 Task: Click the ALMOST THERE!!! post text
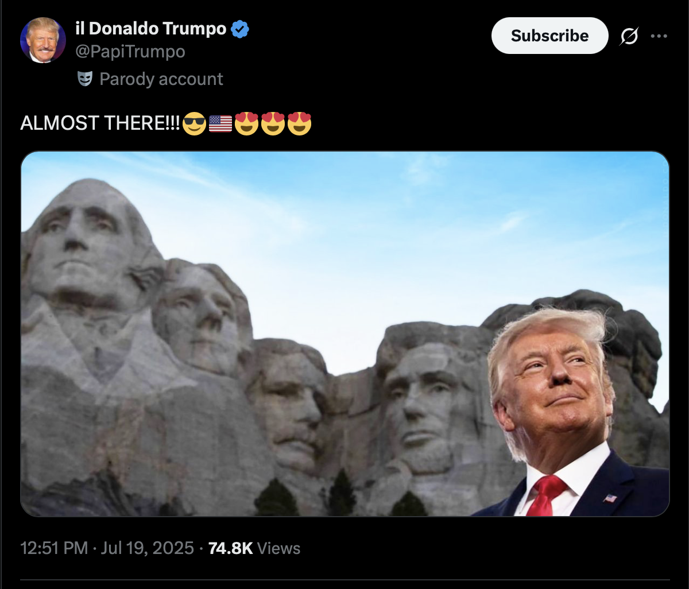(x=100, y=123)
